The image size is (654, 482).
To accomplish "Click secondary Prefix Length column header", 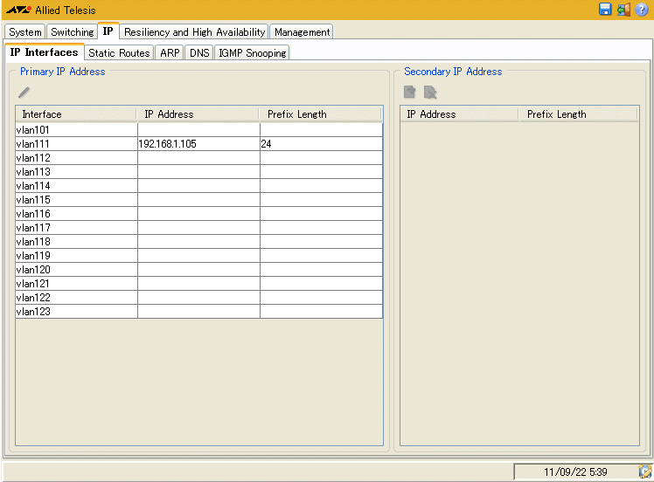I will click(x=579, y=114).
